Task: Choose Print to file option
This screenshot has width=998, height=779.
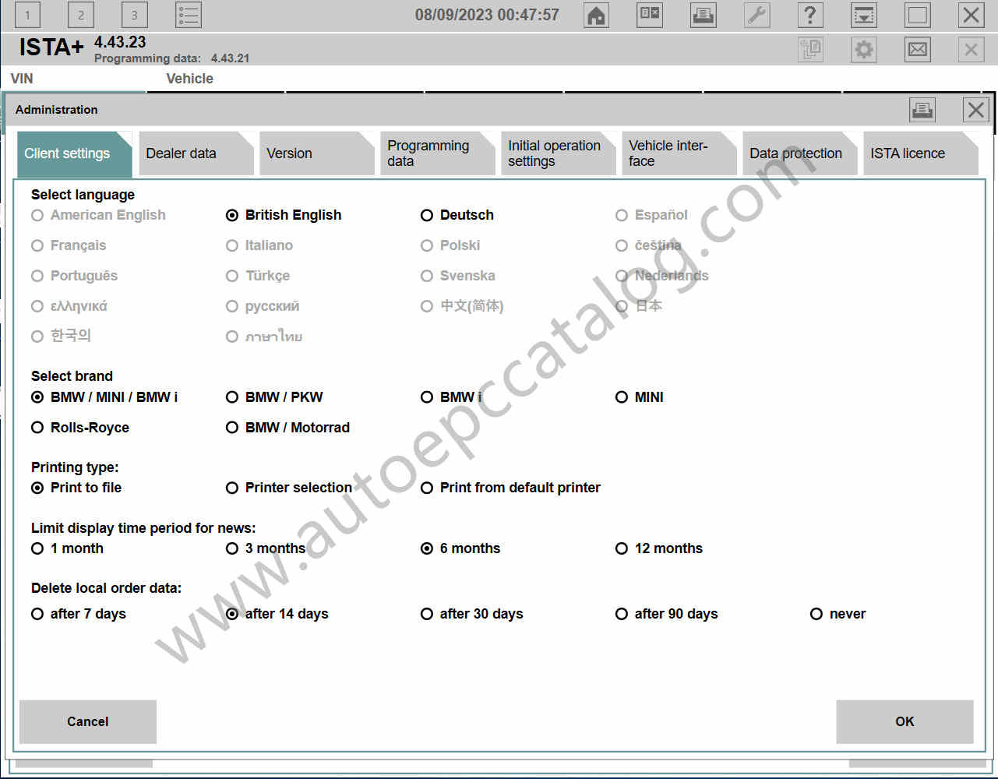Action: point(76,488)
